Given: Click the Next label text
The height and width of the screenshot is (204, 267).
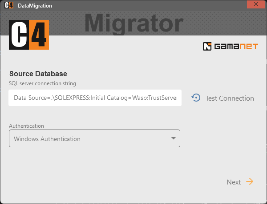Looking at the screenshot, I should pyautogui.click(x=234, y=182).
